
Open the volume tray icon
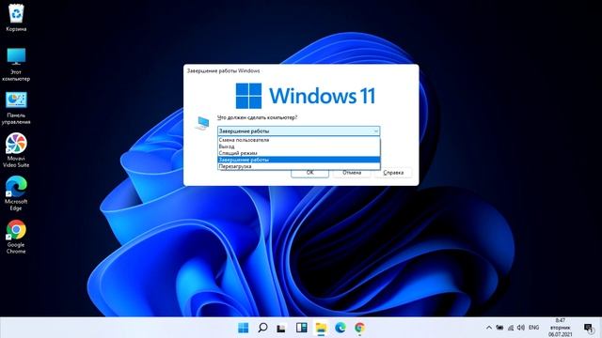coord(521,328)
